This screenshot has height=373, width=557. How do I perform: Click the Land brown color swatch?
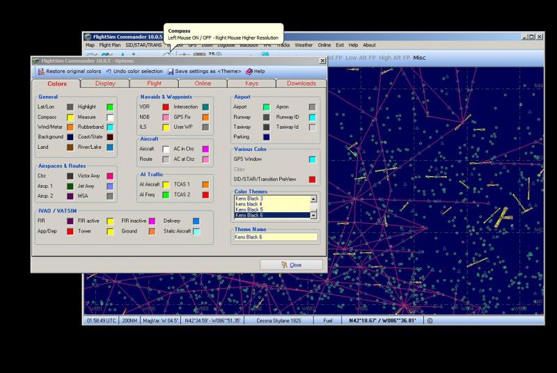coord(70,148)
